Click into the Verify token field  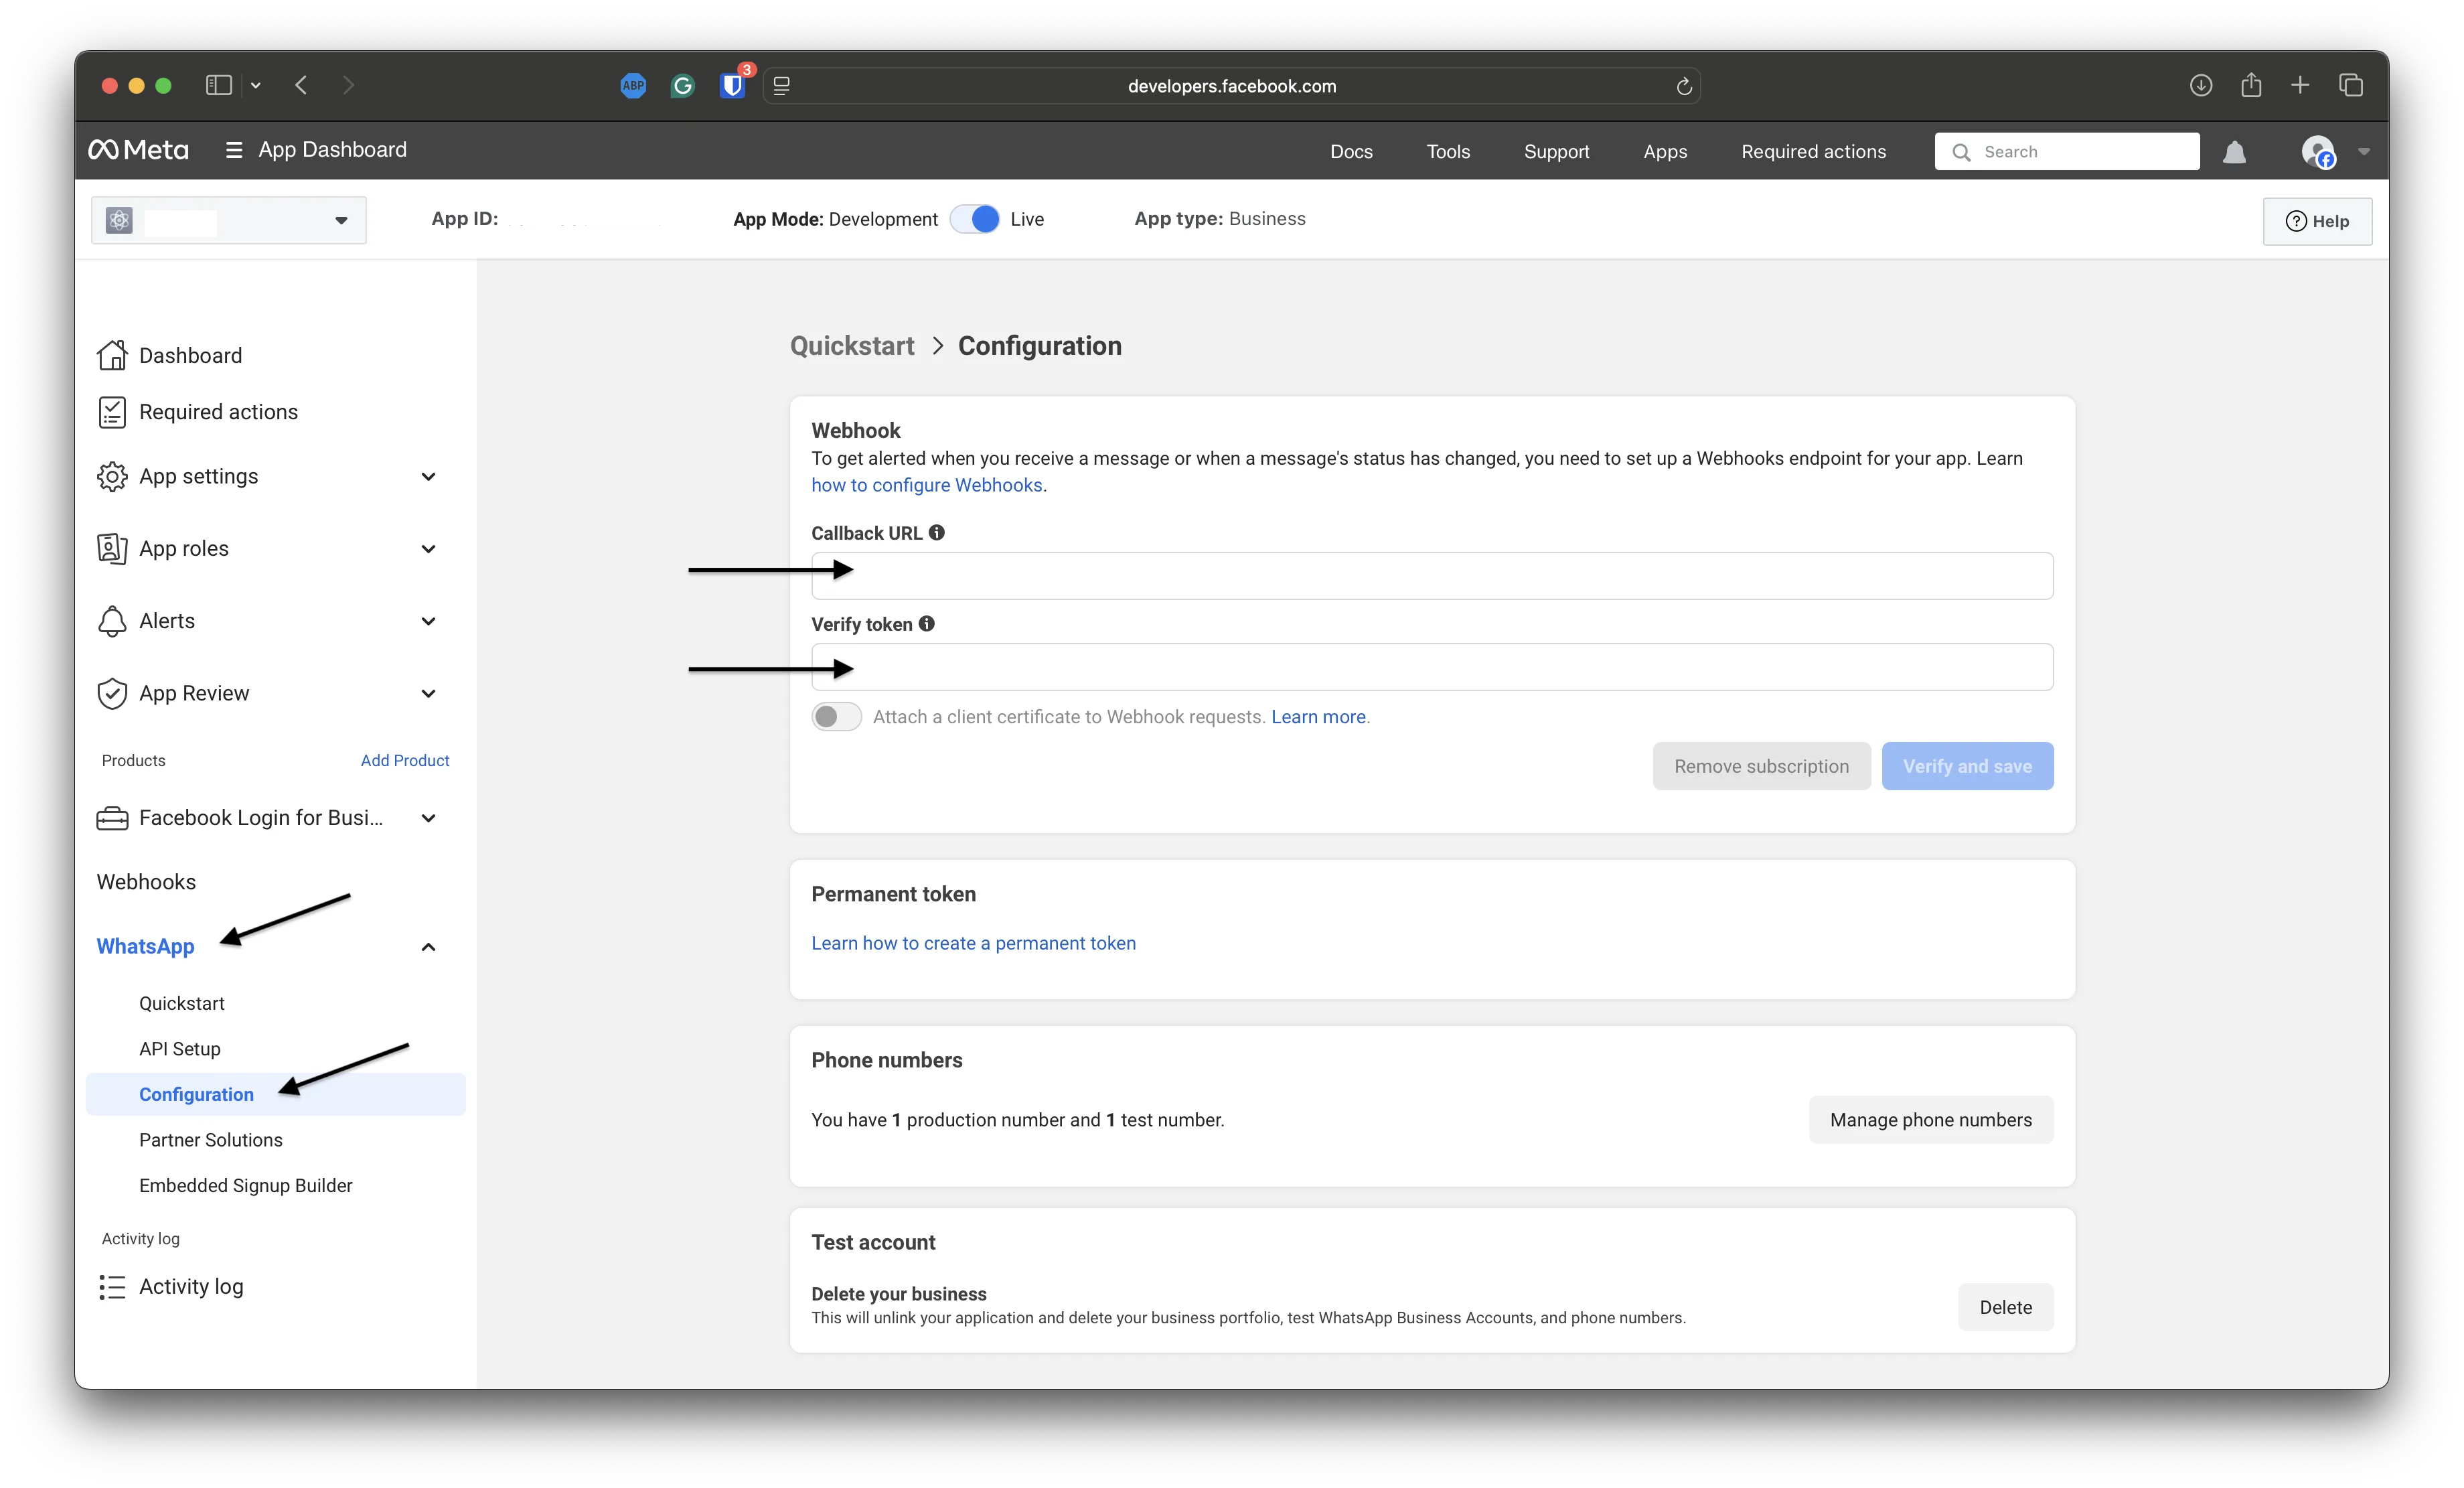tap(1432, 667)
